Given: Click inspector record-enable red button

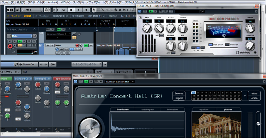Looking at the screenshot, I should click(10, 46).
